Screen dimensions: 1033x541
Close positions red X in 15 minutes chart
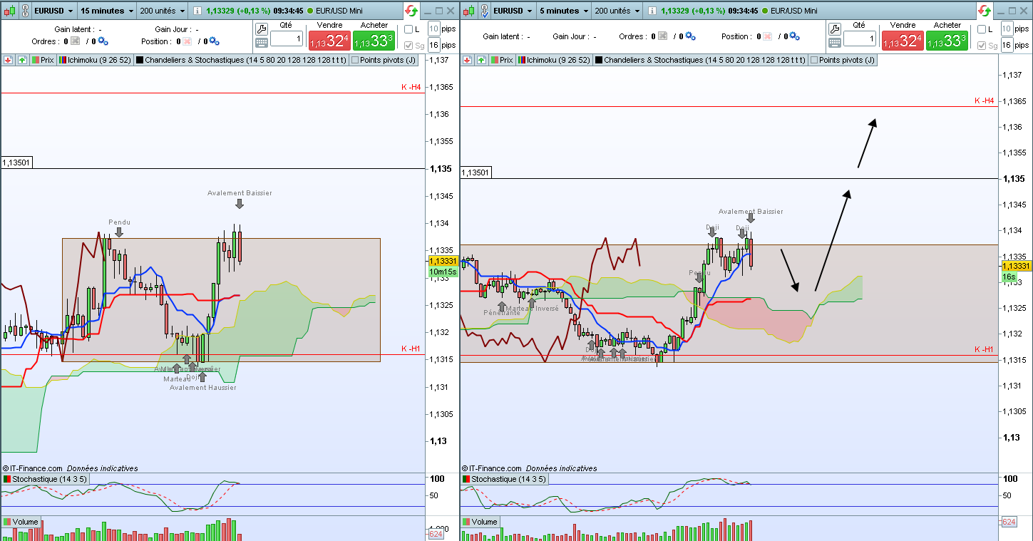(x=188, y=41)
